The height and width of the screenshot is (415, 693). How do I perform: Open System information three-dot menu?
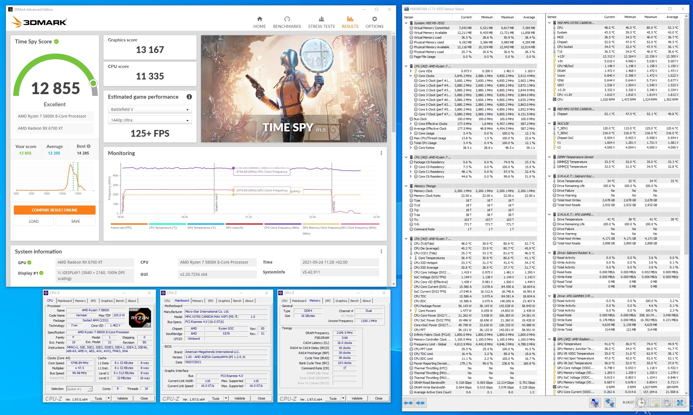(x=381, y=251)
